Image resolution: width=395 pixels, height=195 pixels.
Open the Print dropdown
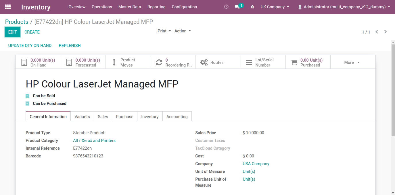(164, 31)
